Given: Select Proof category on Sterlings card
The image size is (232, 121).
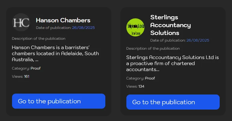Looking at the screenshot, I should [150, 78].
